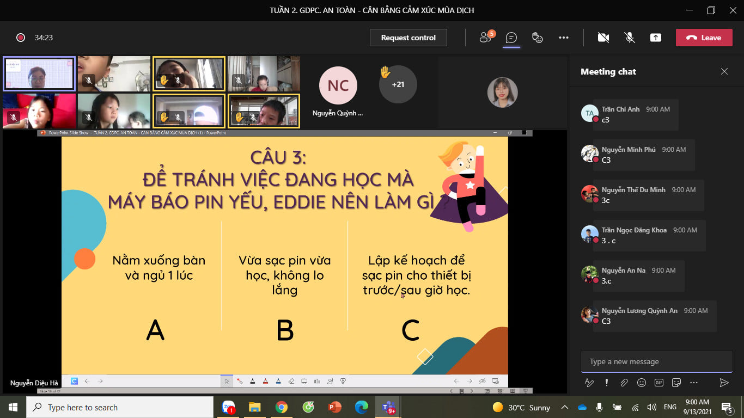Attach a file to the chat message
Screen dimensions: 744x418
click(624, 383)
